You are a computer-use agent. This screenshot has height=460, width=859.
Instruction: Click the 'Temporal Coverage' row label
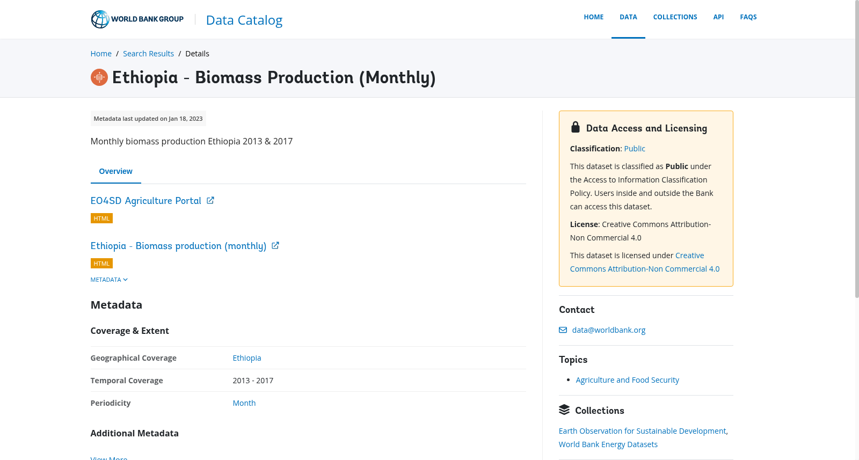[127, 381]
